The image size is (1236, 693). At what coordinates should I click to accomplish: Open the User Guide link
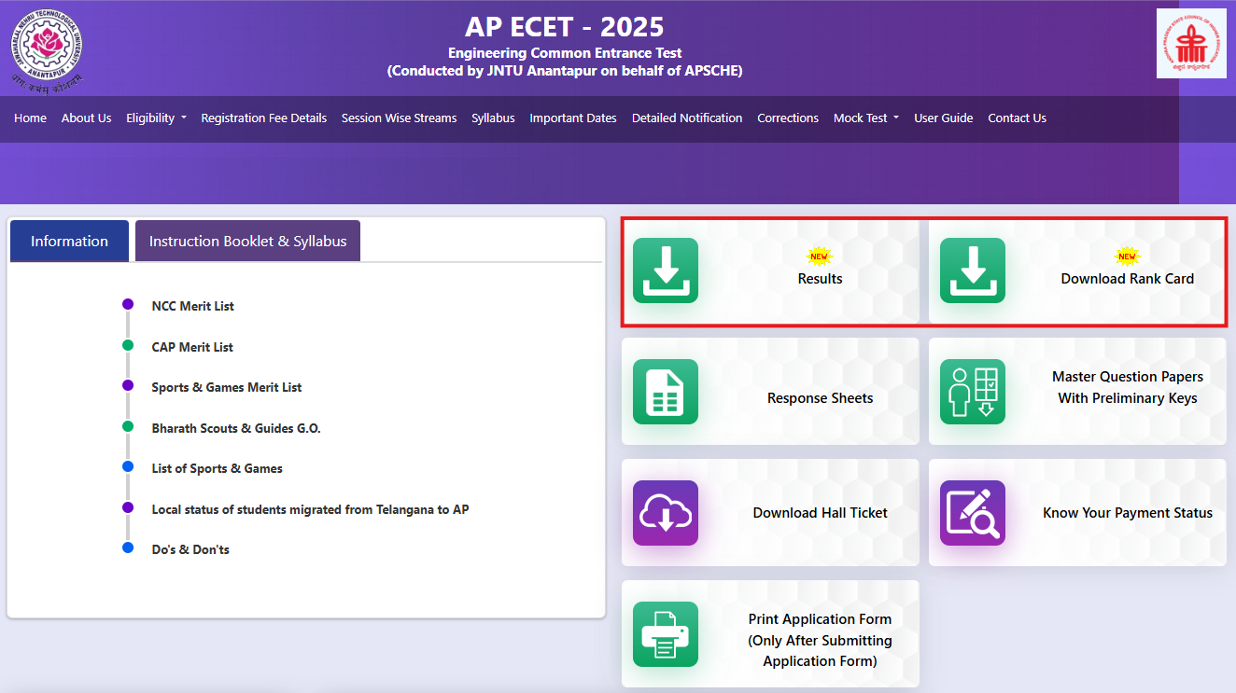pyautogui.click(x=944, y=118)
